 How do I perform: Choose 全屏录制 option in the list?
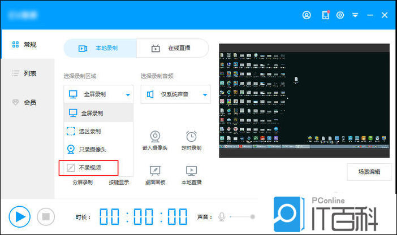(98, 113)
